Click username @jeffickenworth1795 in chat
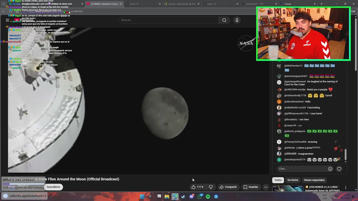 click(x=296, y=114)
